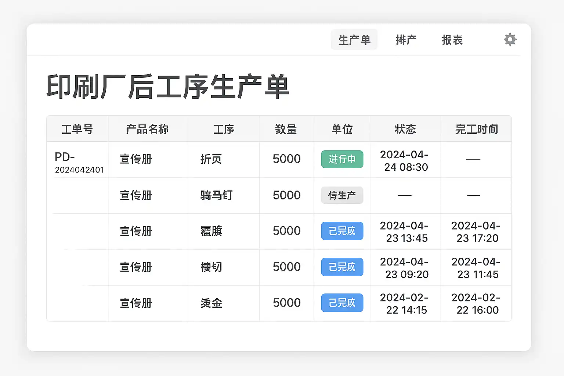Open the 排产 tab
Screen dimensions: 564x376
406,40
